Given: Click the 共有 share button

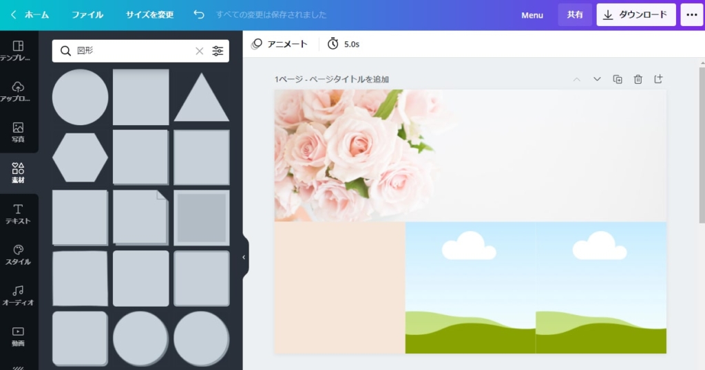Looking at the screenshot, I should [575, 14].
